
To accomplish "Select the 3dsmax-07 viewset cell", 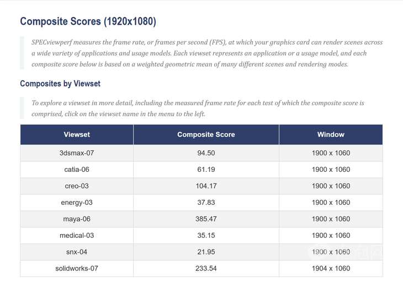I will click(x=77, y=153).
